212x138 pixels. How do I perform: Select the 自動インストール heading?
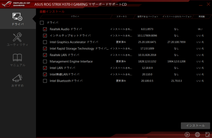[x=52, y=11]
